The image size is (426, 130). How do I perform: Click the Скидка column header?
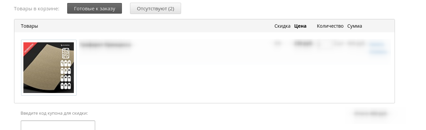[282, 26]
